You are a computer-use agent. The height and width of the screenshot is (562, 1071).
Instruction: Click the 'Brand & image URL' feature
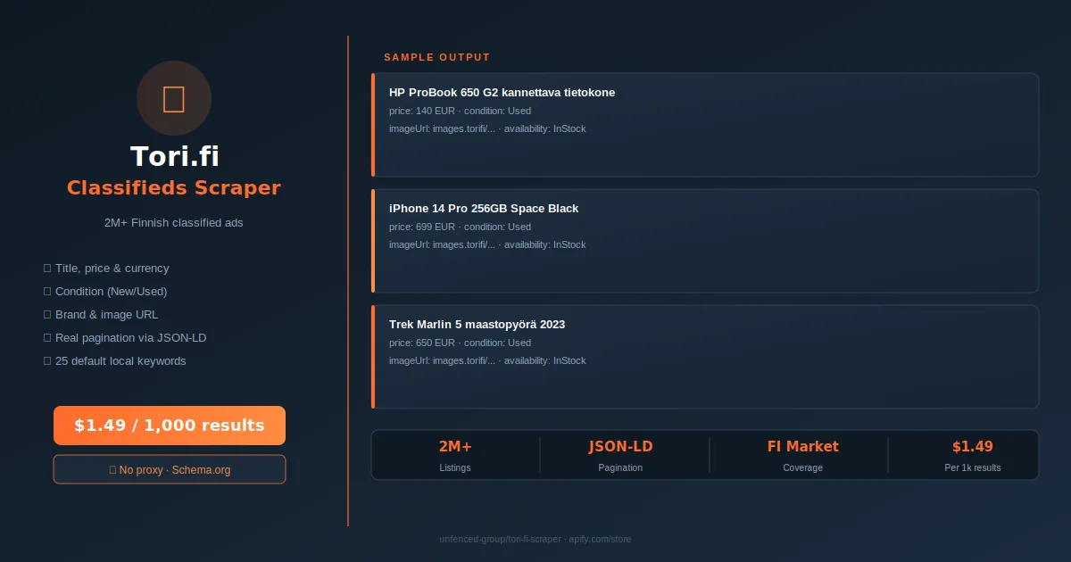tap(101, 315)
